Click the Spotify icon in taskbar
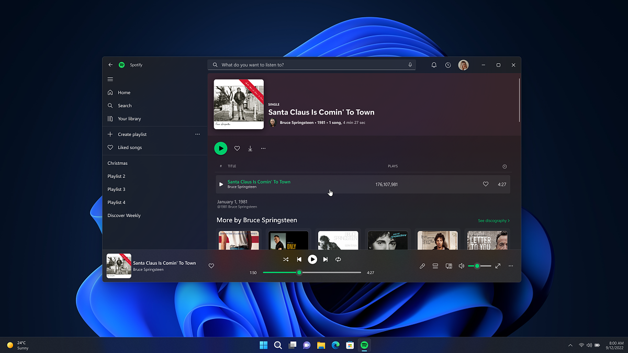 click(x=364, y=345)
